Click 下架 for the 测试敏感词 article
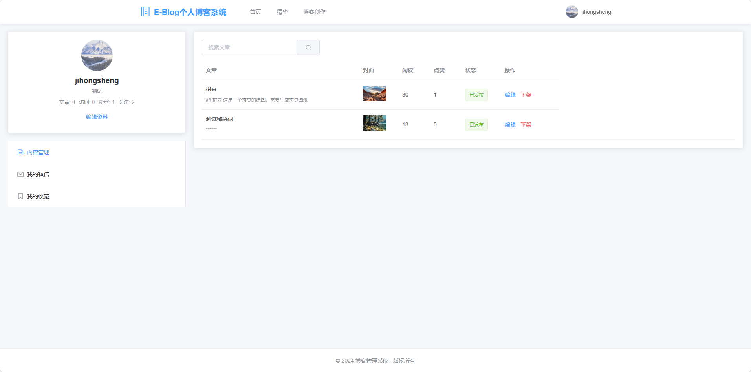Image resolution: width=751 pixels, height=372 pixels. pyautogui.click(x=526, y=125)
